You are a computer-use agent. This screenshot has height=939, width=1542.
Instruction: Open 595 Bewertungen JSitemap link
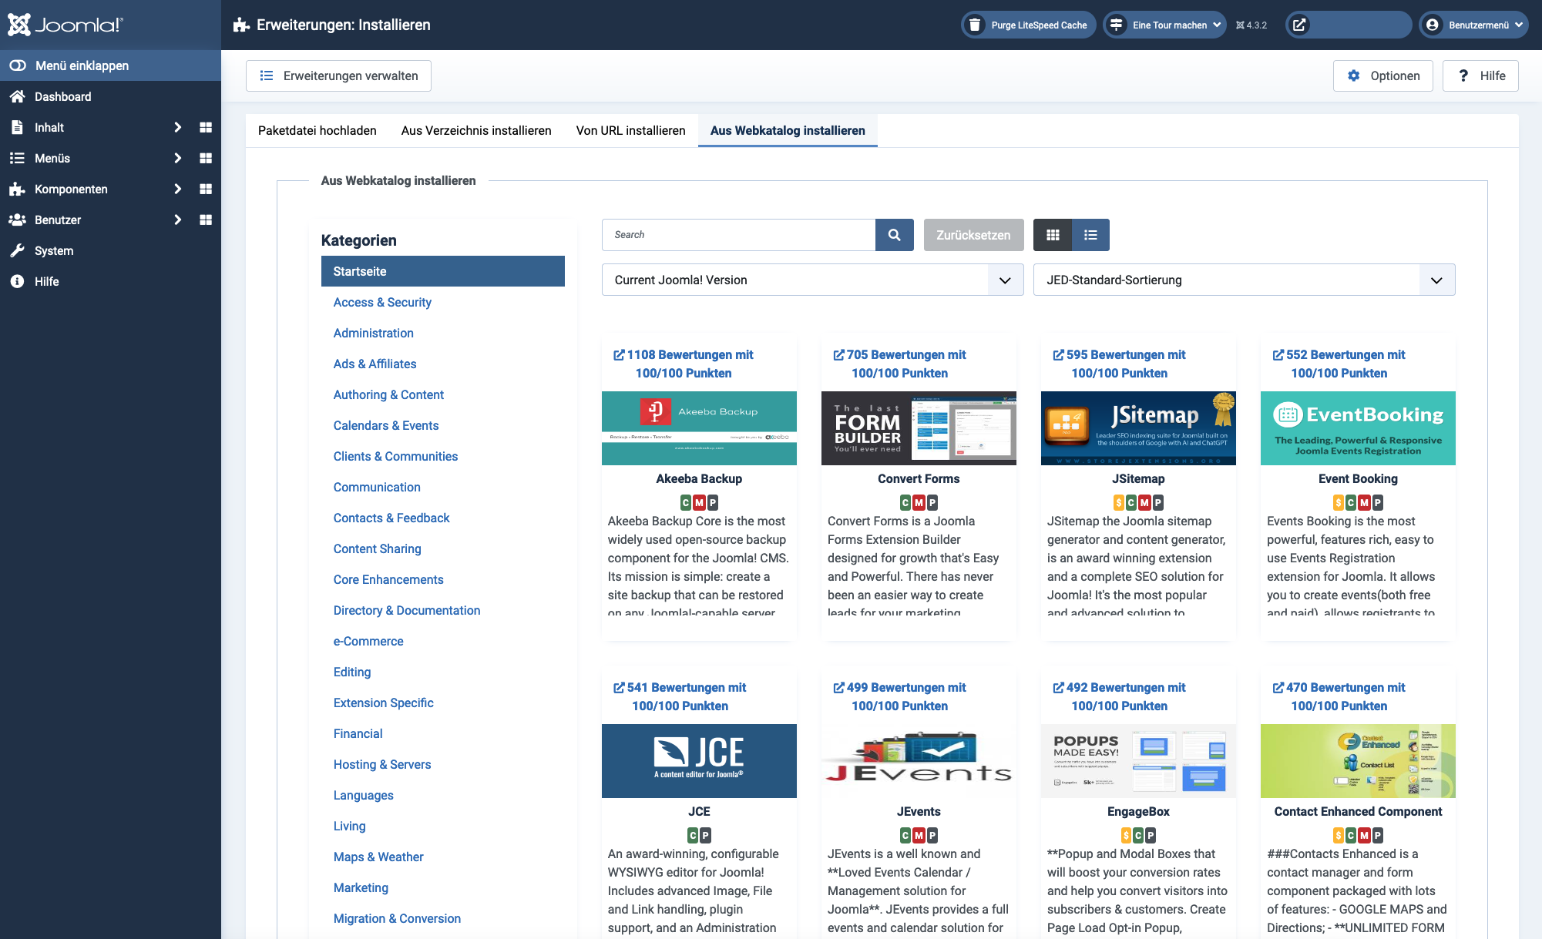click(x=1119, y=364)
